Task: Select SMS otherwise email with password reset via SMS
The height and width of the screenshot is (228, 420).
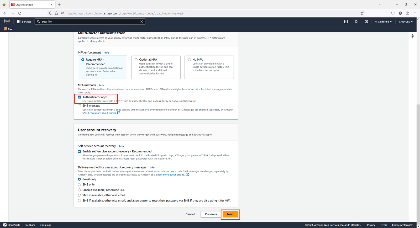Action: [x=79, y=201]
